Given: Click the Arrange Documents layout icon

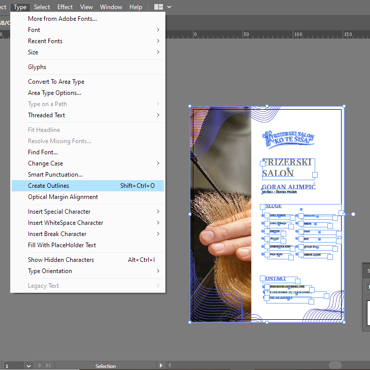Looking at the screenshot, I should (158, 7).
